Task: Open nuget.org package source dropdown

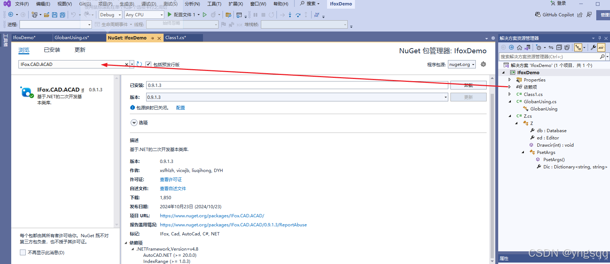Action: click(462, 64)
